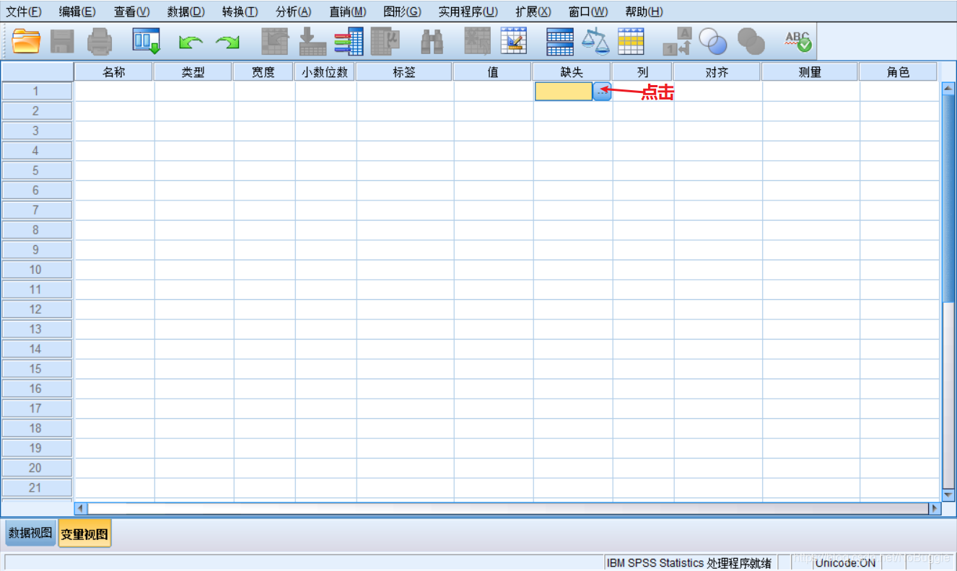Click the 缺失 column header
The image size is (957, 571).
pyautogui.click(x=572, y=72)
